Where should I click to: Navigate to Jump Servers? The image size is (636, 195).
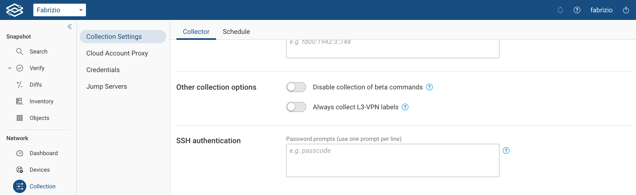(x=107, y=86)
